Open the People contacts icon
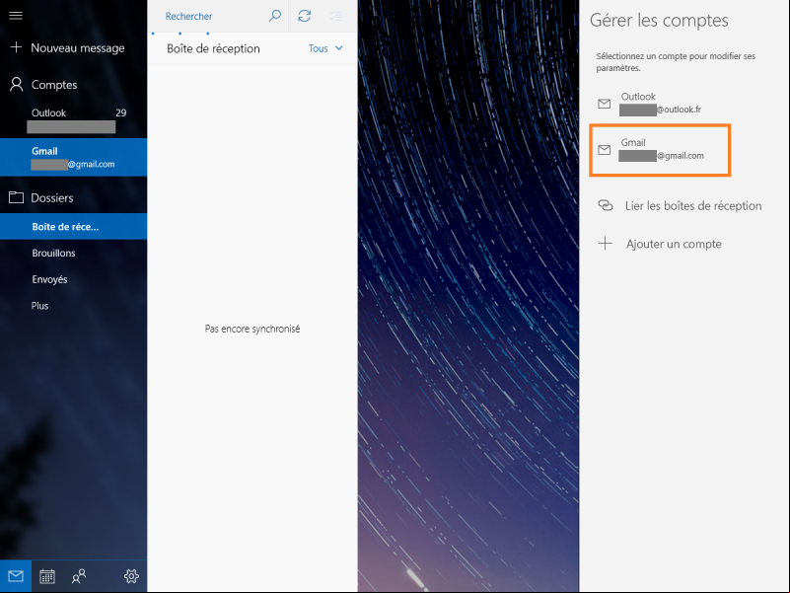Viewport: 790px width, 593px height. (79, 576)
